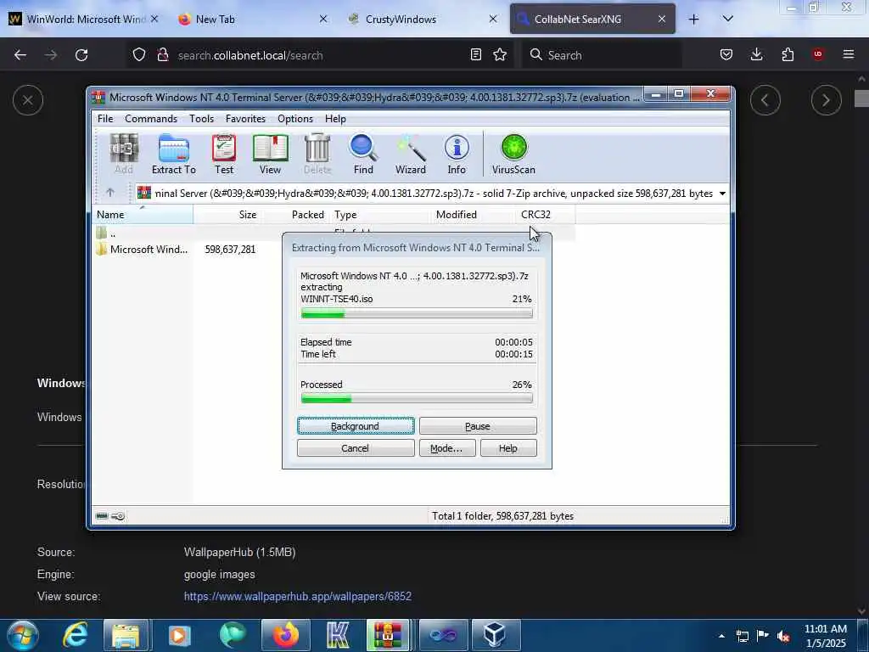The image size is (869, 652).
Task: Open the Favorites menu
Action: point(245,119)
